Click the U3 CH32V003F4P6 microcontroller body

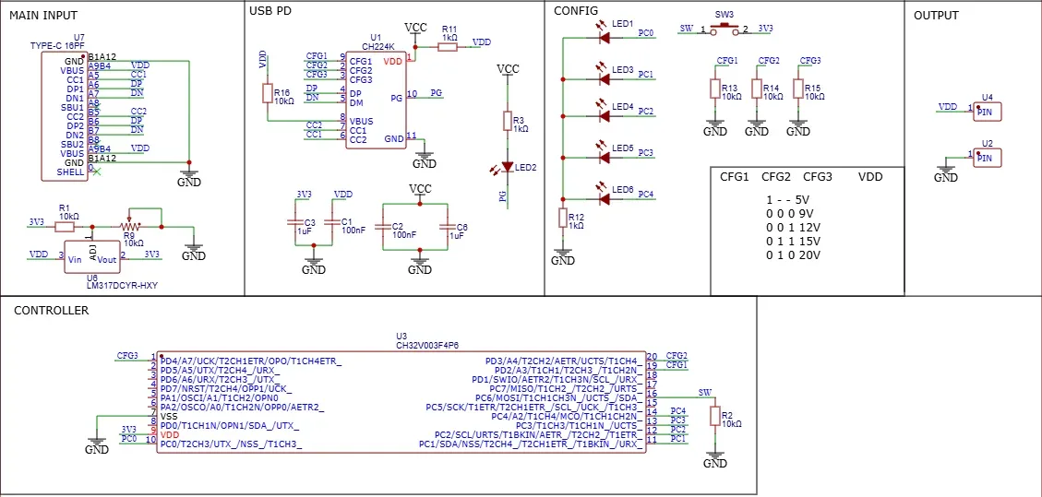401,403
